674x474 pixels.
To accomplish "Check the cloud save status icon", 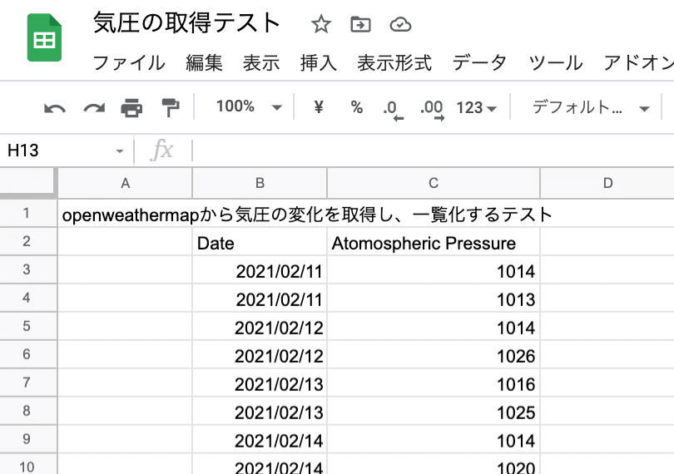I will point(400,24).
